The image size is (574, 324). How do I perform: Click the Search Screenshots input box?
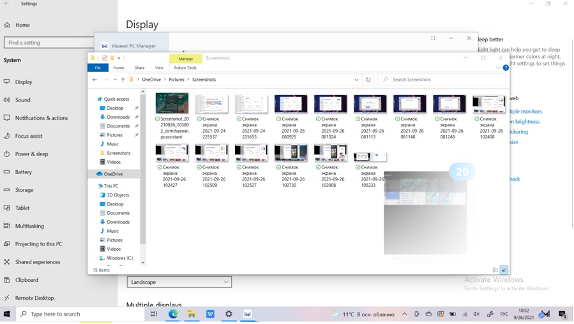pos(447,80)
